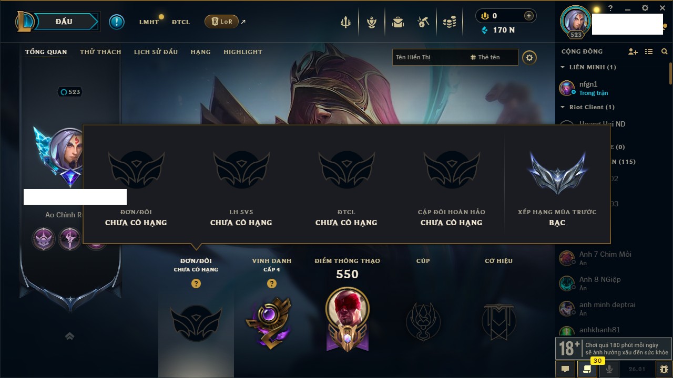Click the ĐẤU play button
673x378 pixels.
pyautogui.click(x=63, y=22)
